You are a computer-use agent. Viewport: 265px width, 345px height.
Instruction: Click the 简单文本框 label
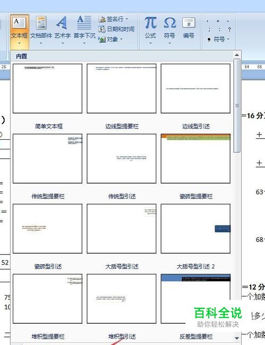[49, 126]
